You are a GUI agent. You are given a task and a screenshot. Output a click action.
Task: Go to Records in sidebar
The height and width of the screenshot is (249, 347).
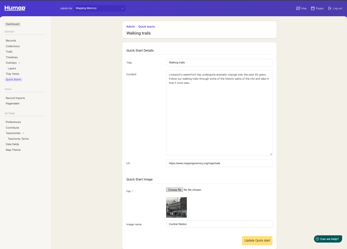click(11, 40)
